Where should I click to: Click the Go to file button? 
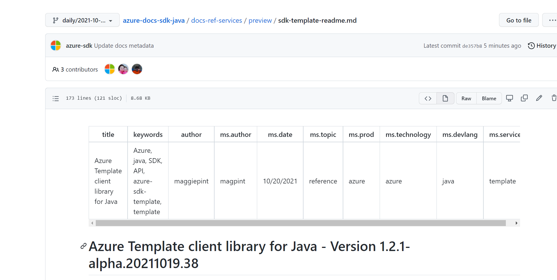click(x=519, y=20)
